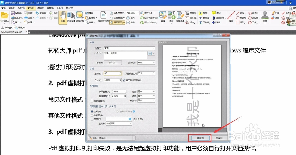Viewport: 296px width, 155px height.
Task: Click the 撤销(U) undo arrow
Action: 37,13
